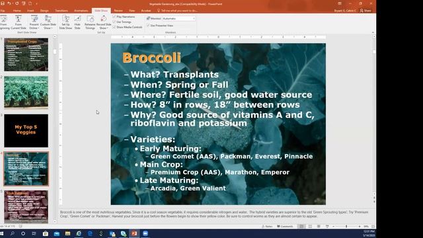Select the Irish Potatoes slide thumbnail
The width and height of the screenshot is (423, 238).
pyautogui.click(x=26, y=207)
